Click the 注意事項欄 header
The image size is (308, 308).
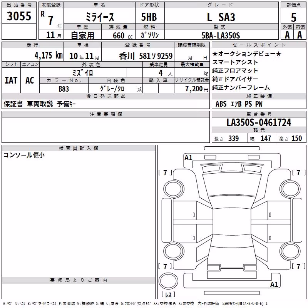click(105, 114)
